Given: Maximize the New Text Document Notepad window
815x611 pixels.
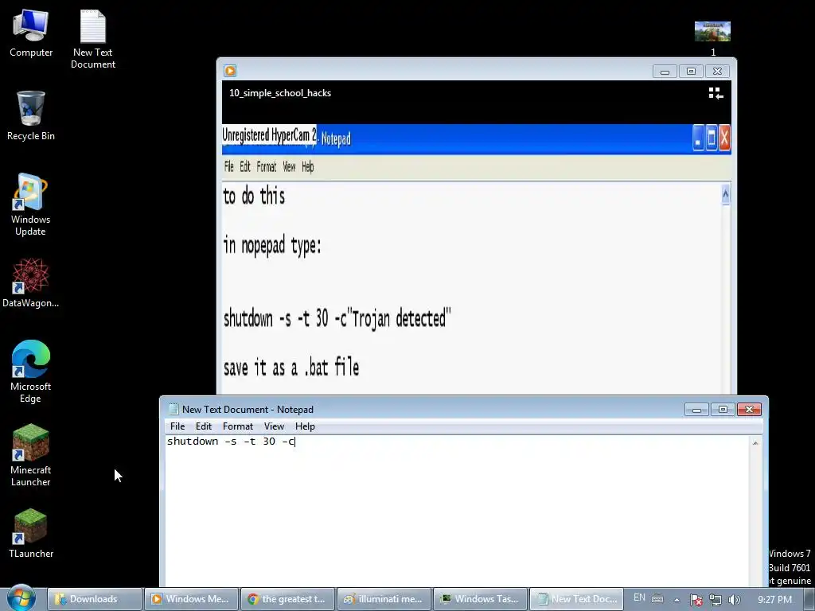Looking at the screenshot, I should [x=723, y=410].
